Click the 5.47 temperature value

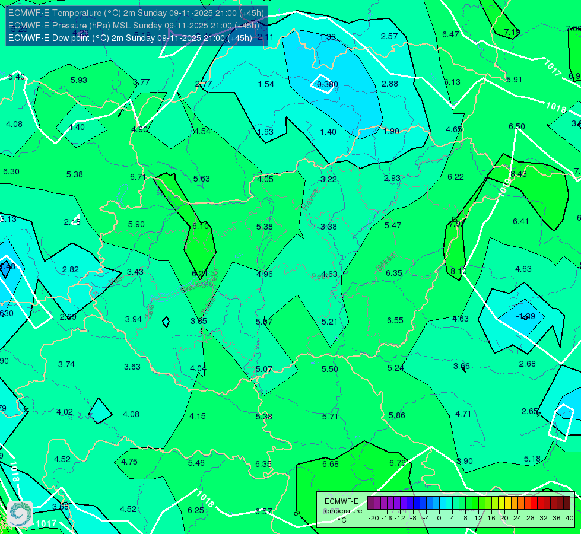[393, 225]
